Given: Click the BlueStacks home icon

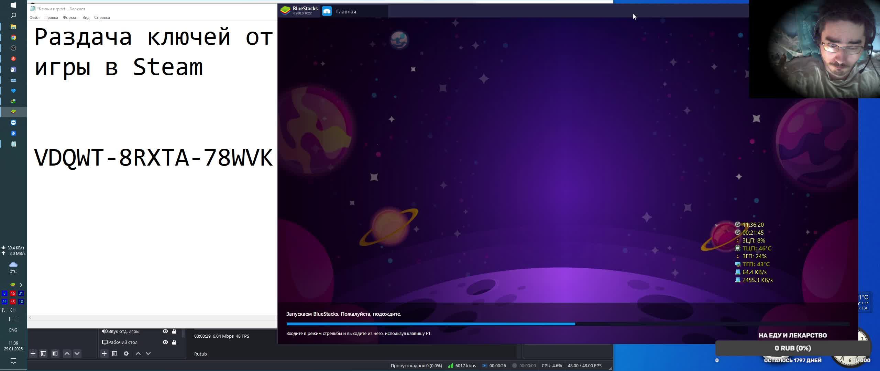Looking at the screenshot, I should 327,11.
